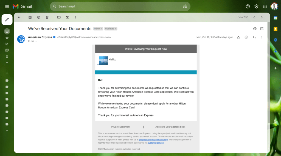Viewport: 281px width, 156px height.
Task: Open more toolbar options menu
Action: pyautogui.click(x=75, y=17)
